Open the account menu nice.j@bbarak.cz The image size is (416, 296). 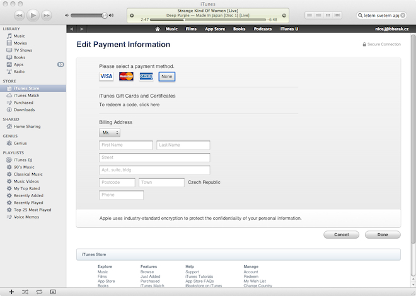click(392, 29)
